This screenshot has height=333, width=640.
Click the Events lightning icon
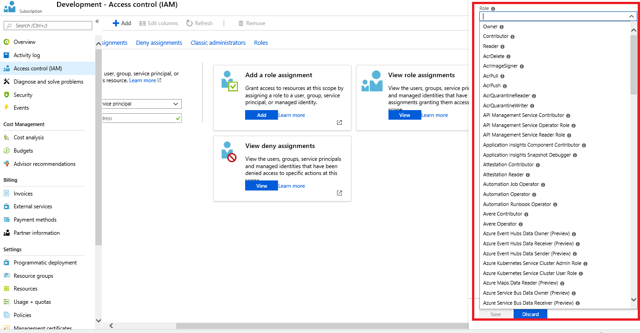[6, 108]
